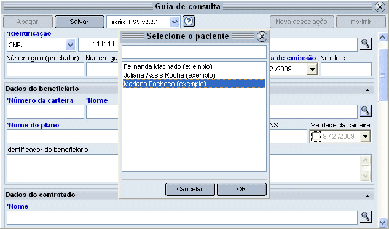Select Fernanda Machado (exemplo) in the list
389x229 pixels.
[194, 66]
